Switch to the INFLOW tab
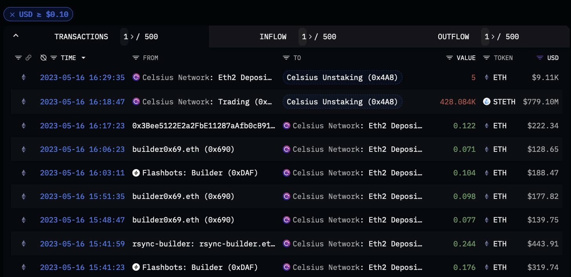The width and height of the screenshot is (571, 277). click(x=273, y=37)
